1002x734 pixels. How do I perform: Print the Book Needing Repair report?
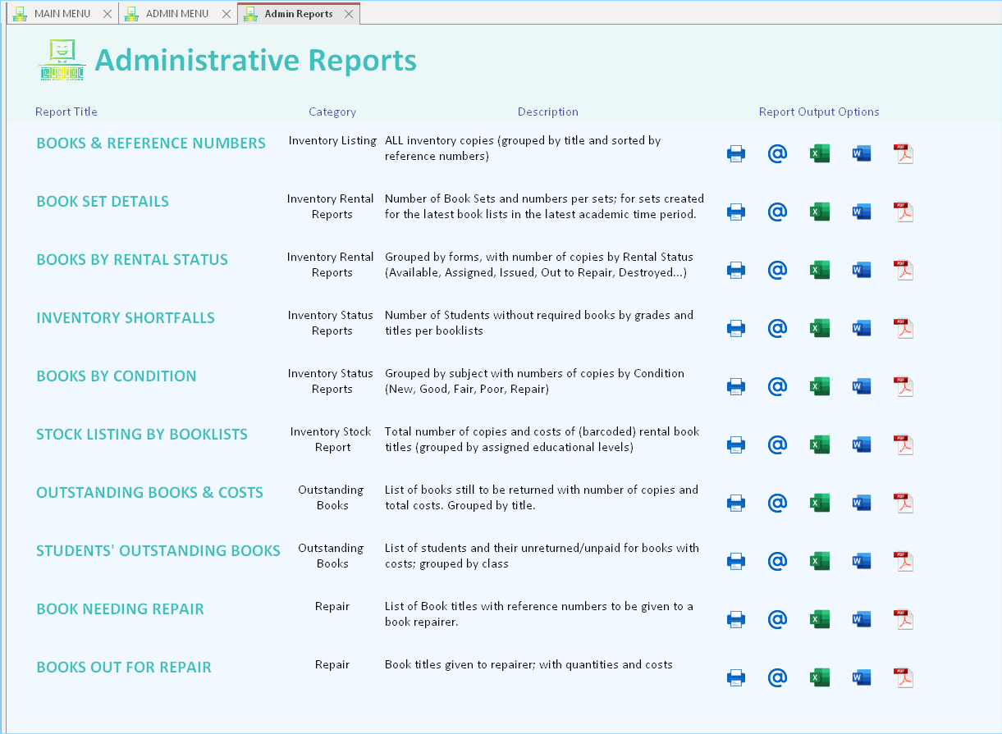(x=736, y=619)
